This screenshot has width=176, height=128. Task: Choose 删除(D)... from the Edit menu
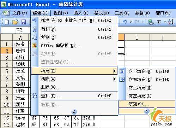tap(74, 87)
